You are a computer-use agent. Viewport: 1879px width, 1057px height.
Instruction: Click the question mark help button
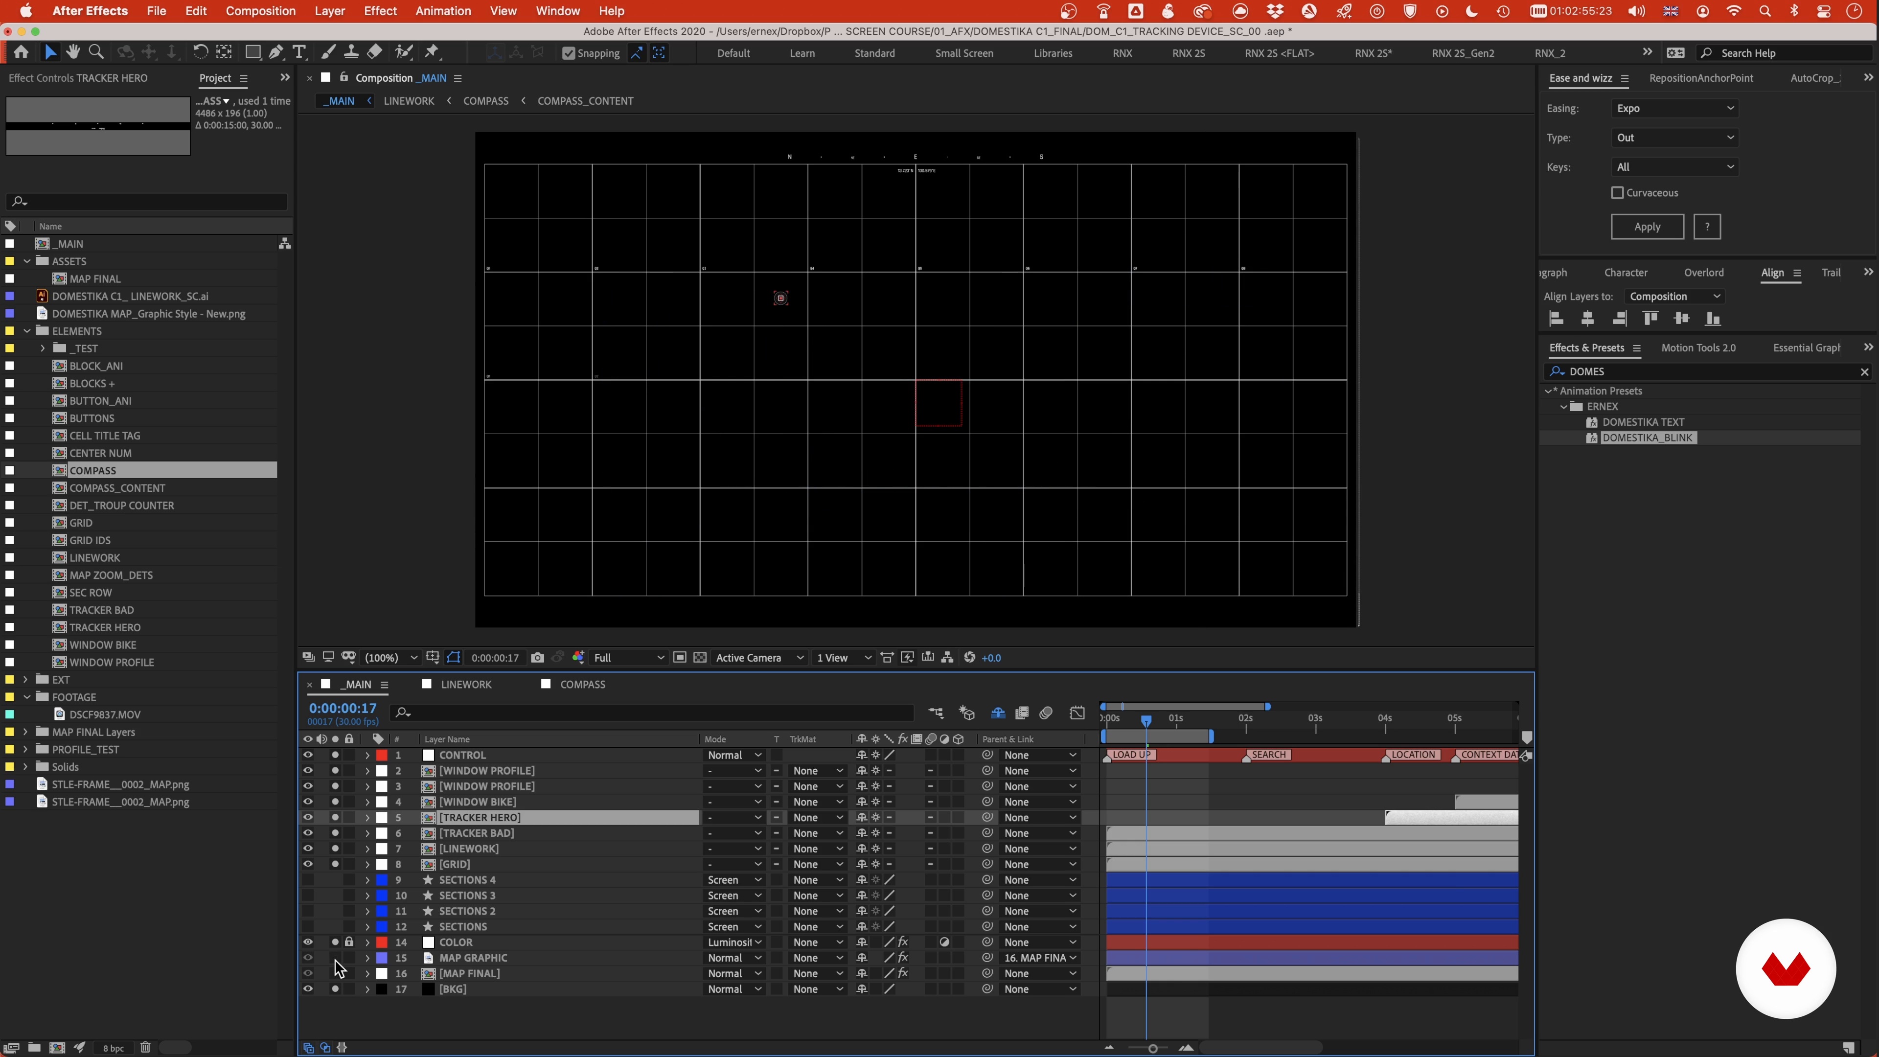pyautogui.click(x=1707, y=227)
